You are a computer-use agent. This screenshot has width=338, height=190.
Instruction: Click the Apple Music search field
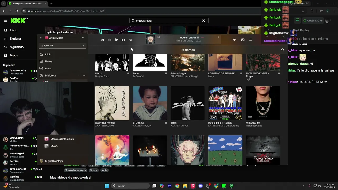pyautogui.click(x=62, y=46)
